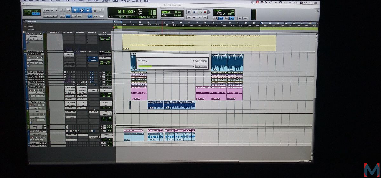Image resolution: width=381 pixels, height=178 pixels.
Task: Click the Go to End transport button
Action: 205,17
